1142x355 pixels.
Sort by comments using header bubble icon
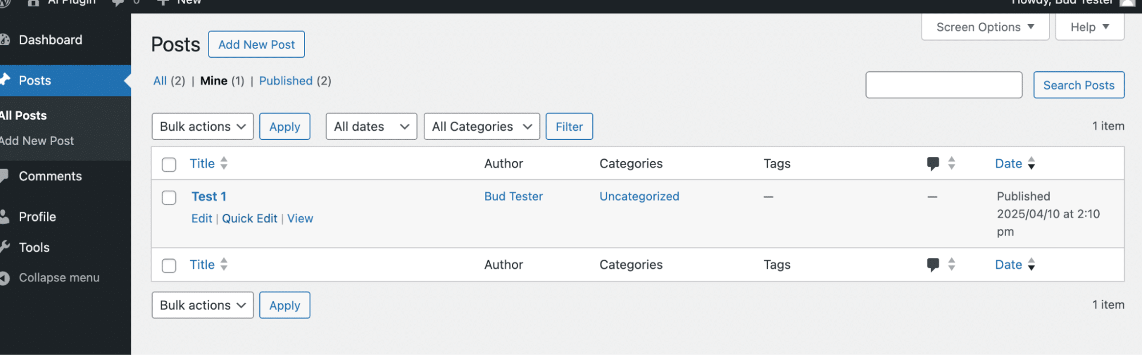coord(933,164)
